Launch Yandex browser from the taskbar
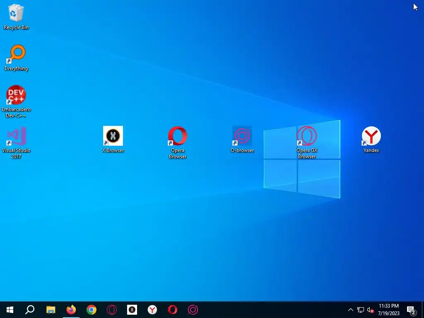Viewport: 424px width, 318px height. click(x=152, y=310)
